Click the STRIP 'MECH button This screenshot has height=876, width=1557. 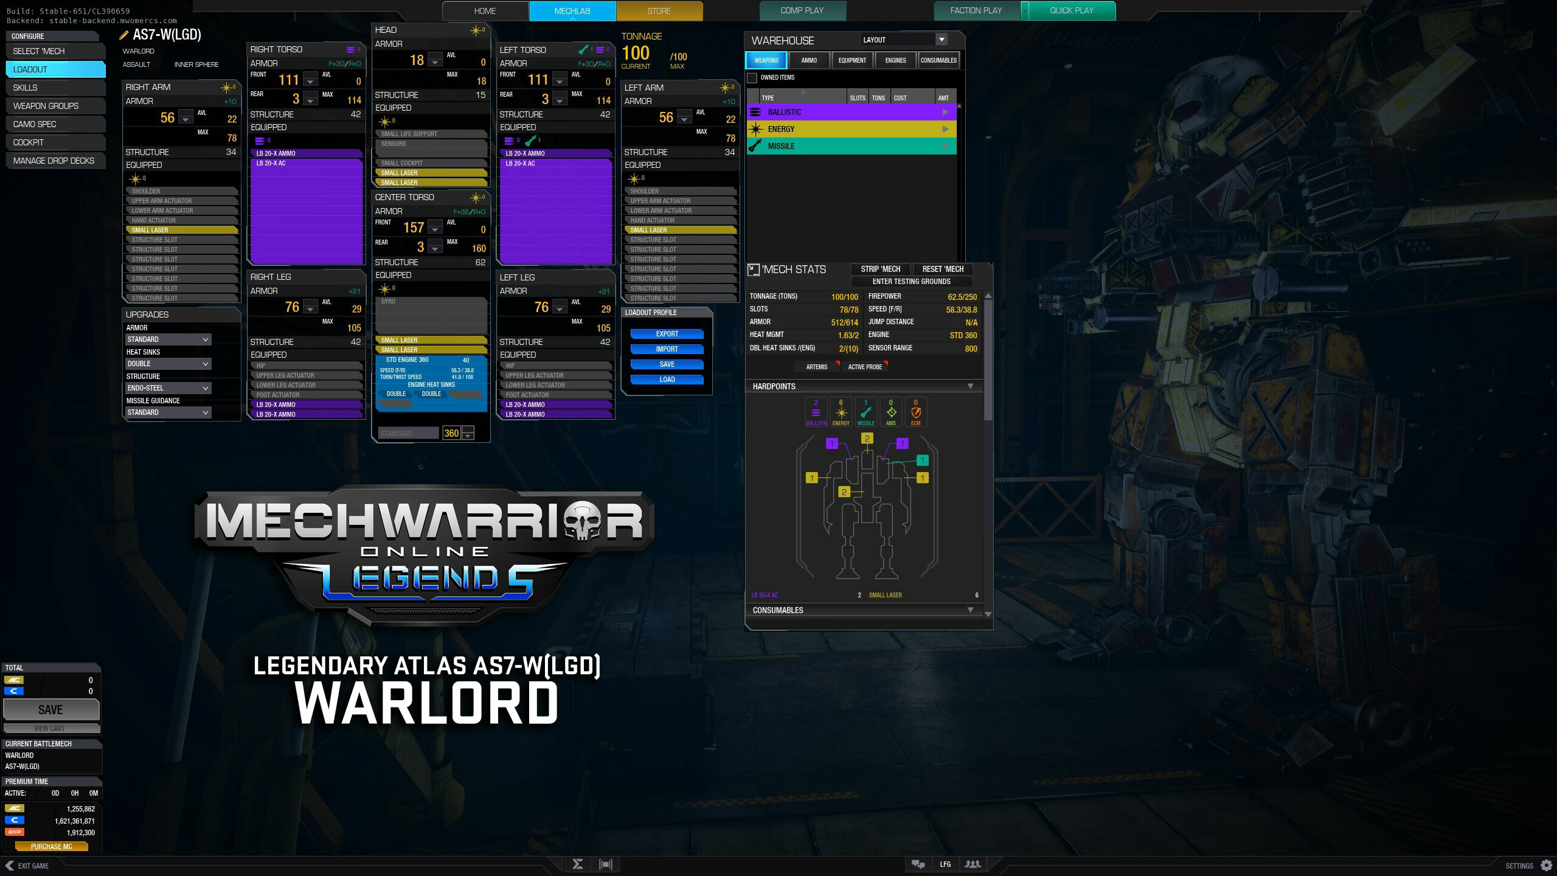pyautogui.click(x=881, y=269)
